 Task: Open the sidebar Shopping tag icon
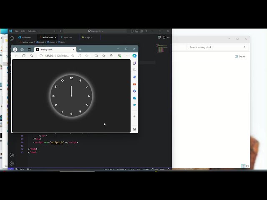tap(134, 77)
